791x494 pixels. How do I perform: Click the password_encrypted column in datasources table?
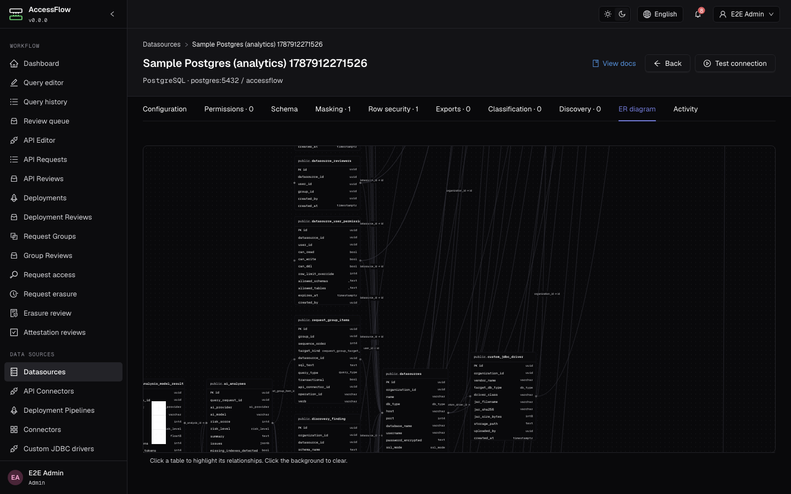click(415, 440)
